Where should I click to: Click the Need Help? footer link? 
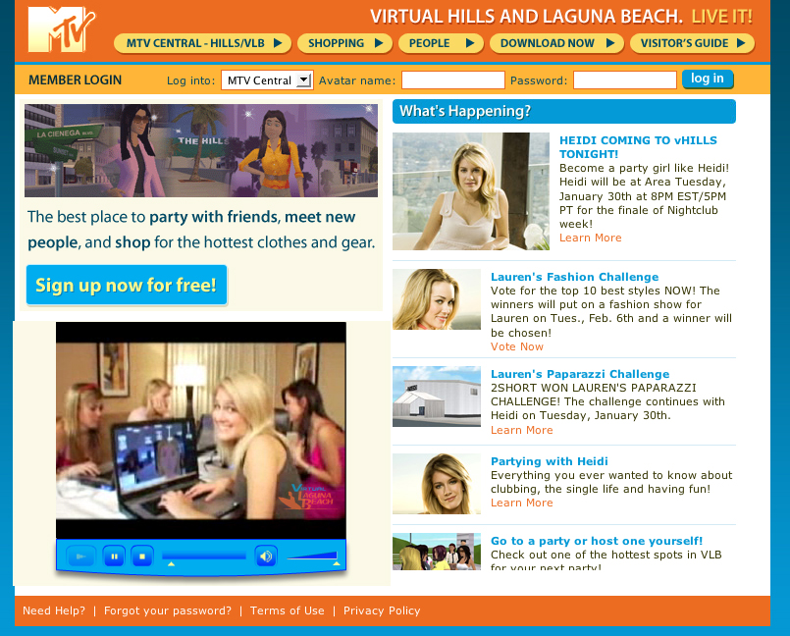pyautogui.click(x=54, y=610)
